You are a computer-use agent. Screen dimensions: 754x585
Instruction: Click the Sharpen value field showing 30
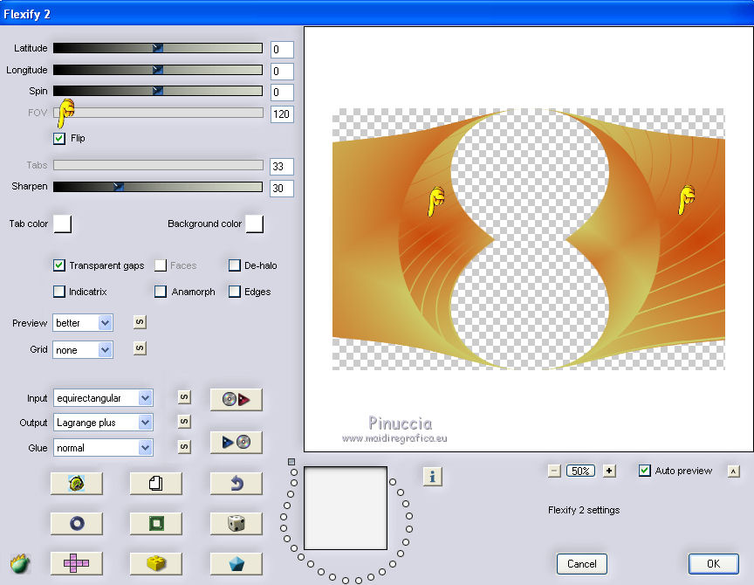(x=282, y=188)
